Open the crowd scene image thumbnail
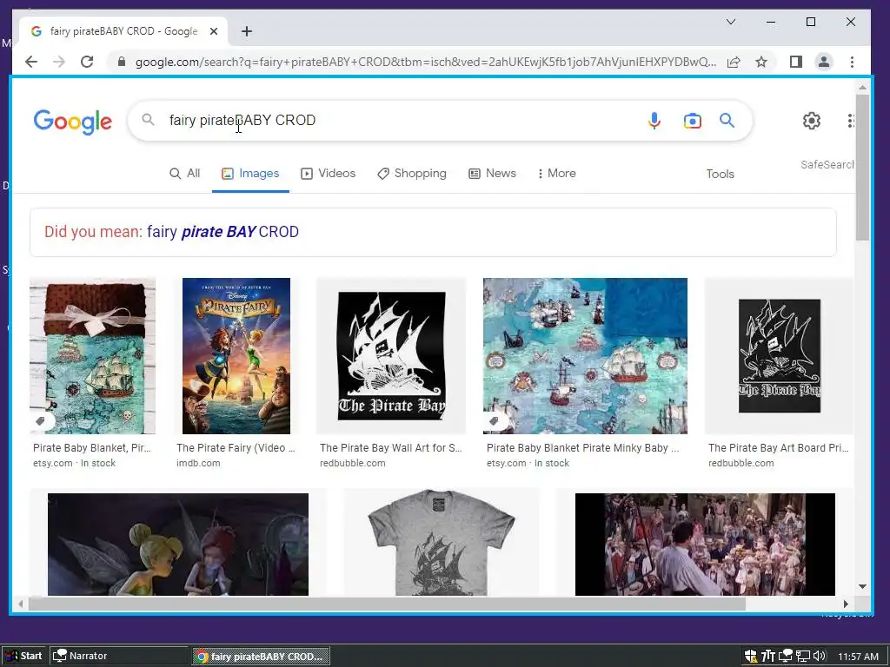The width and height of the screenshot is (890, 667). (705, 545)
